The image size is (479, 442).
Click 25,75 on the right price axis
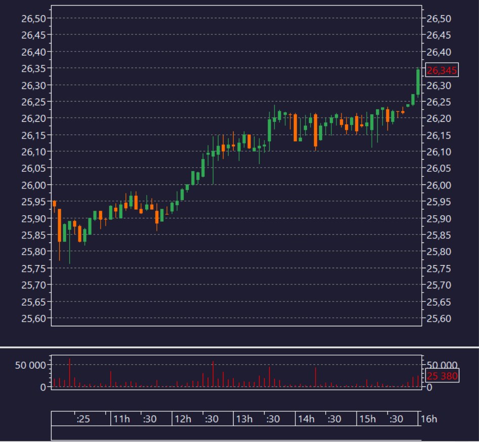click(x=439, y=268)
